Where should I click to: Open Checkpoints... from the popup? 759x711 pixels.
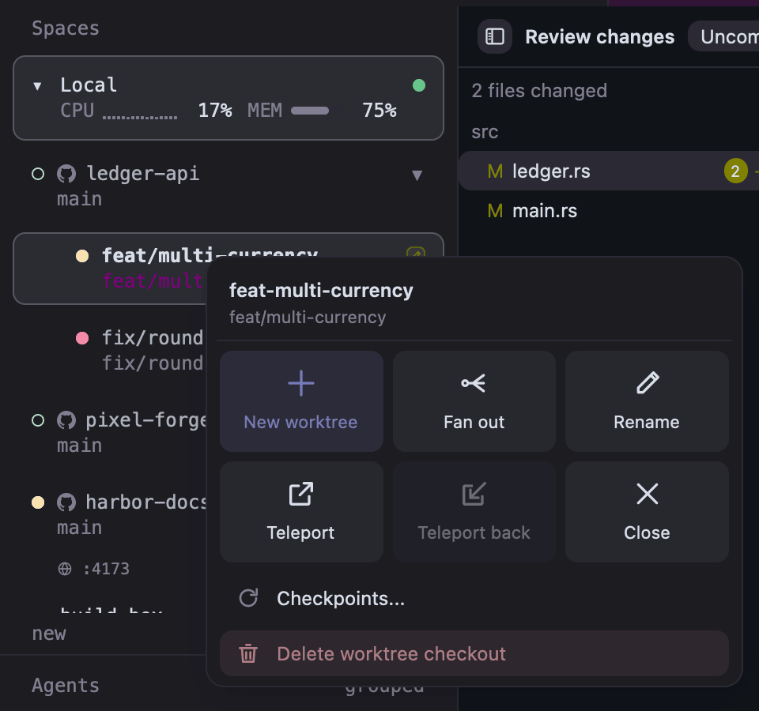[x=474, y=598]
